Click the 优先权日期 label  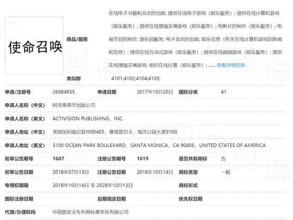[190, 199]
